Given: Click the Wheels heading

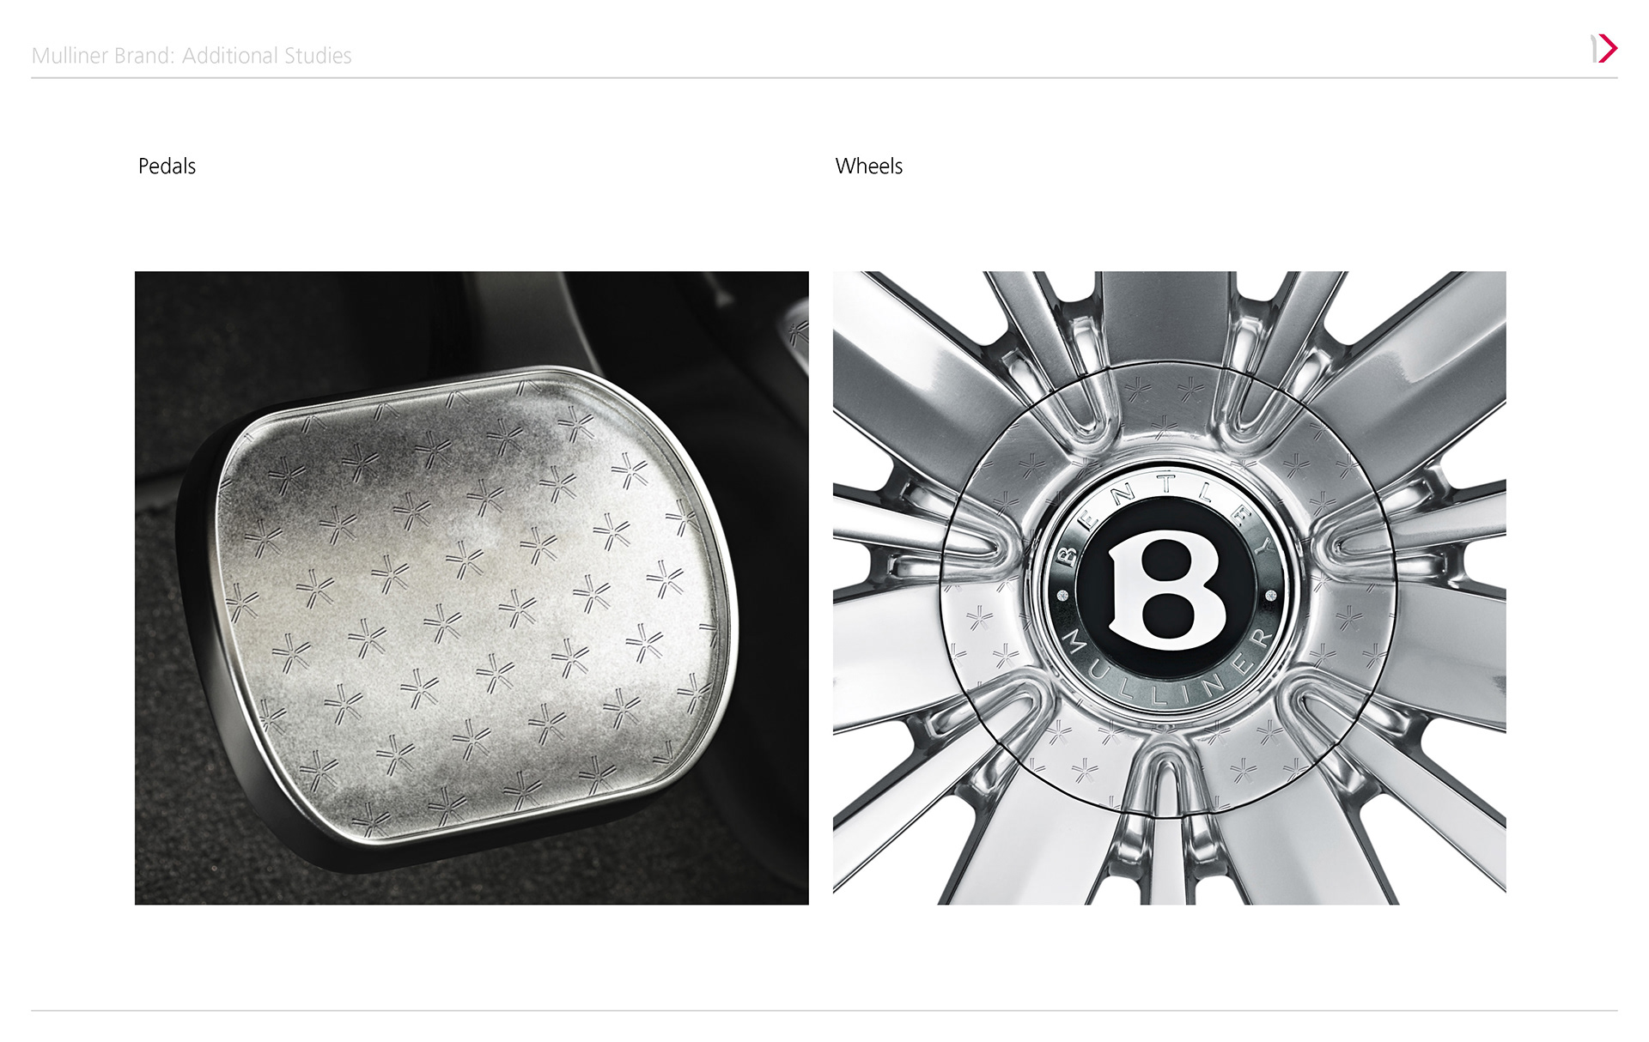Looking at the screenshot, I should point(868,167).
